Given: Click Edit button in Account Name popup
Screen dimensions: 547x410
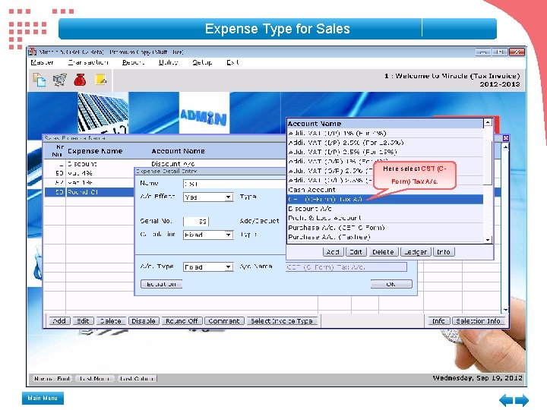Looking at the screenshot, I should (x=356, y=252).
